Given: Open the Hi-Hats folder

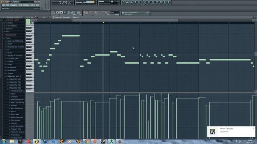Looking at the screenshot, I should point(14,106).
